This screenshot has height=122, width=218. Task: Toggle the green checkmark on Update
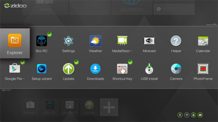76,62
